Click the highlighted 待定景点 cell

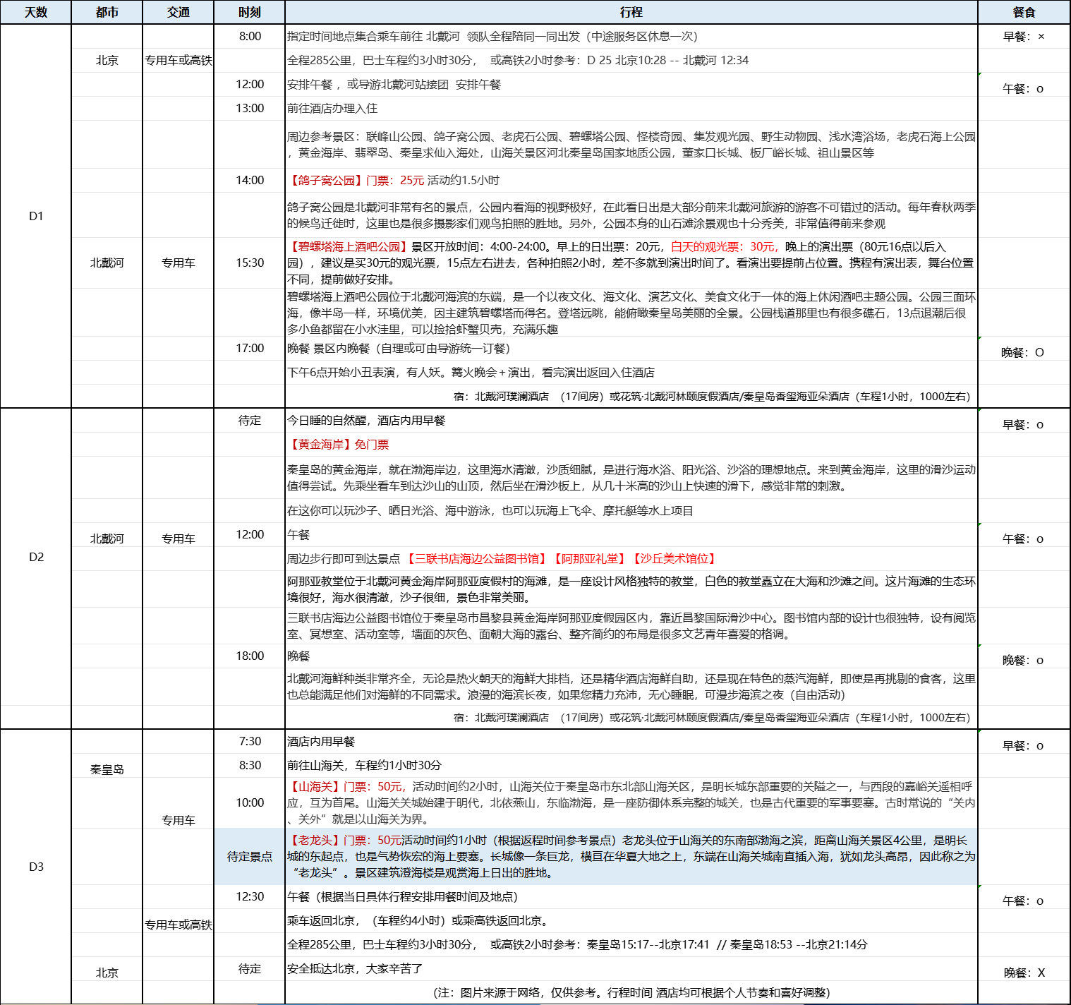pos(249,857)
